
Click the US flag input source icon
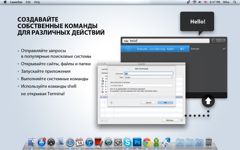click(206, 2)
